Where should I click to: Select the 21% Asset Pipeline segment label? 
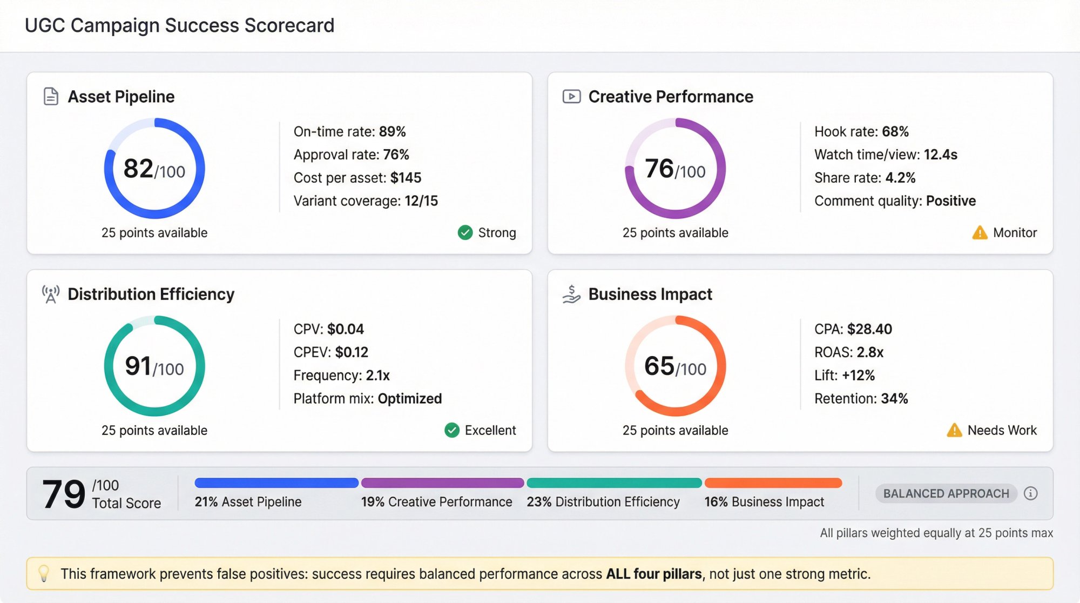point(248,501)
